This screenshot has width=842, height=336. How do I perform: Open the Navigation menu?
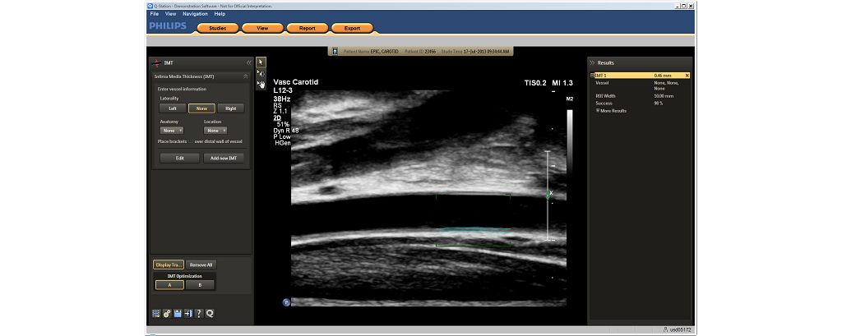pyautogui.click(x=195, y=14)
